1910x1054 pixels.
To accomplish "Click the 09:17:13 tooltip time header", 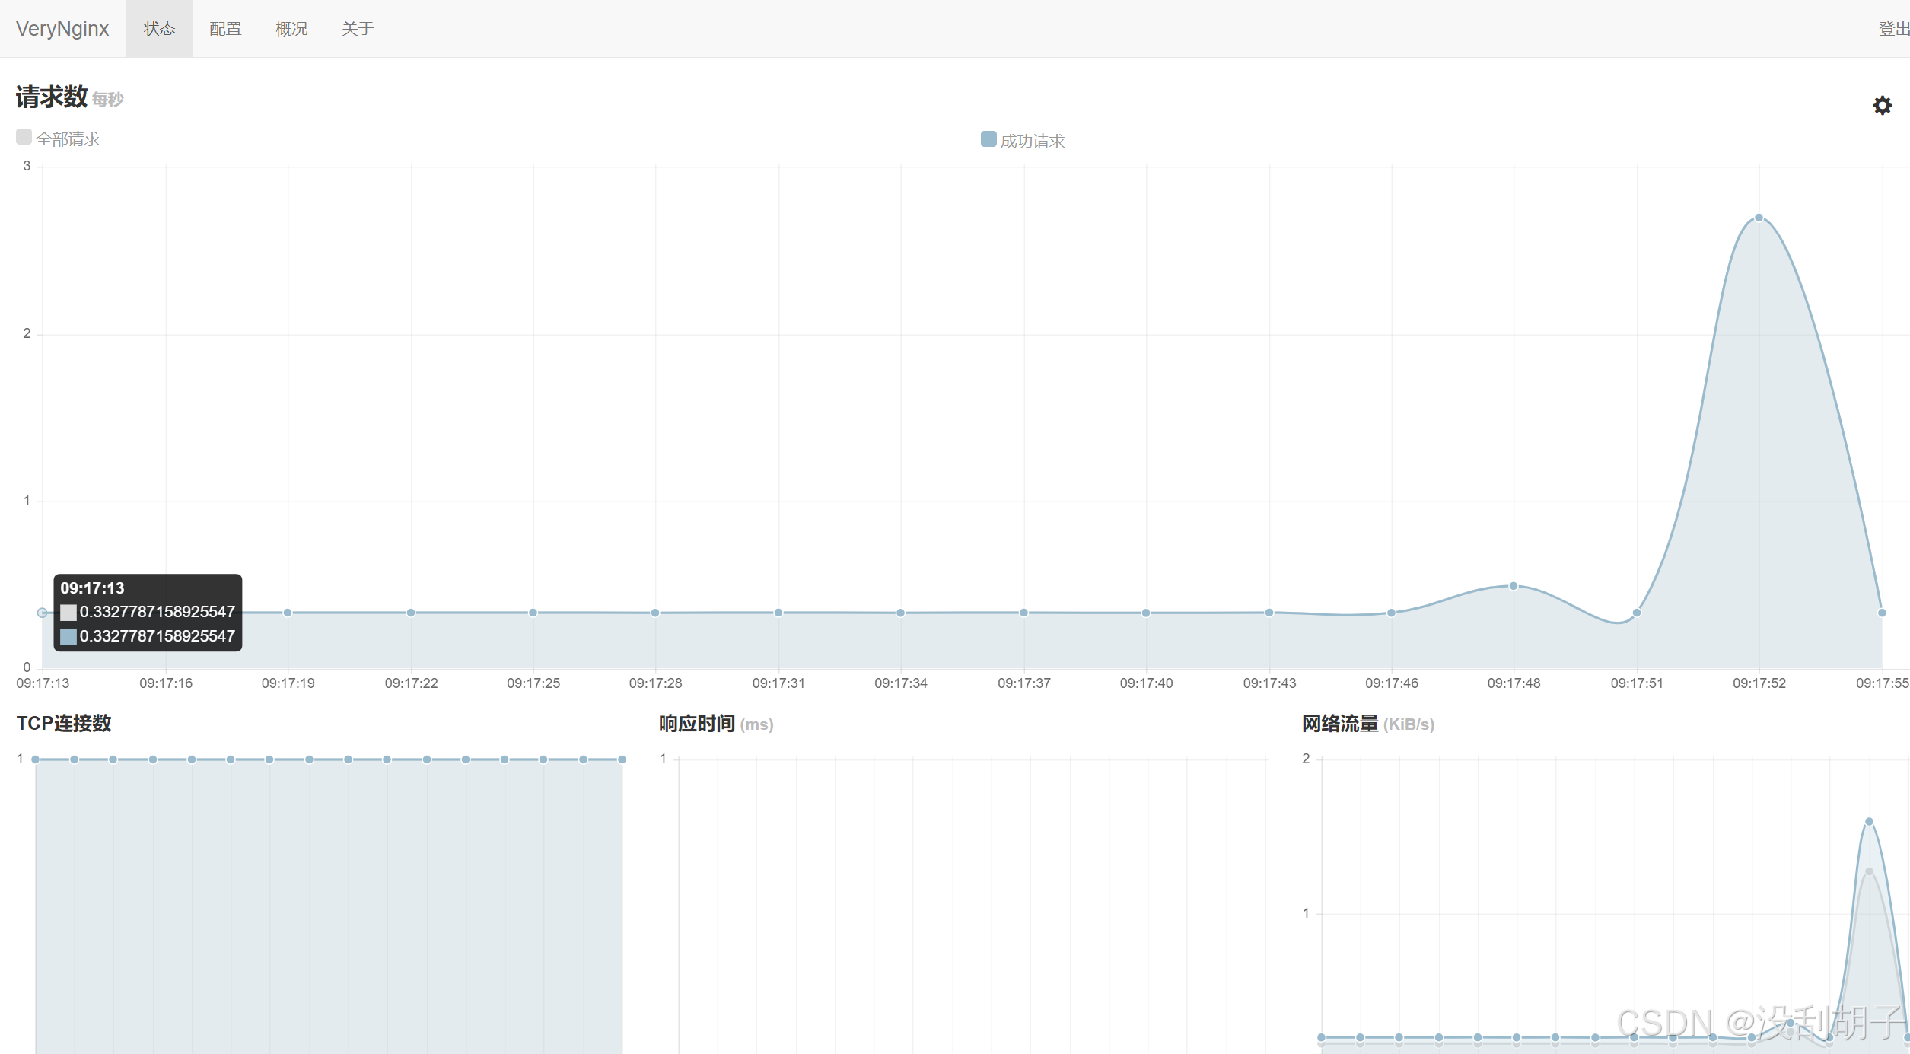I will click(92, 588).
